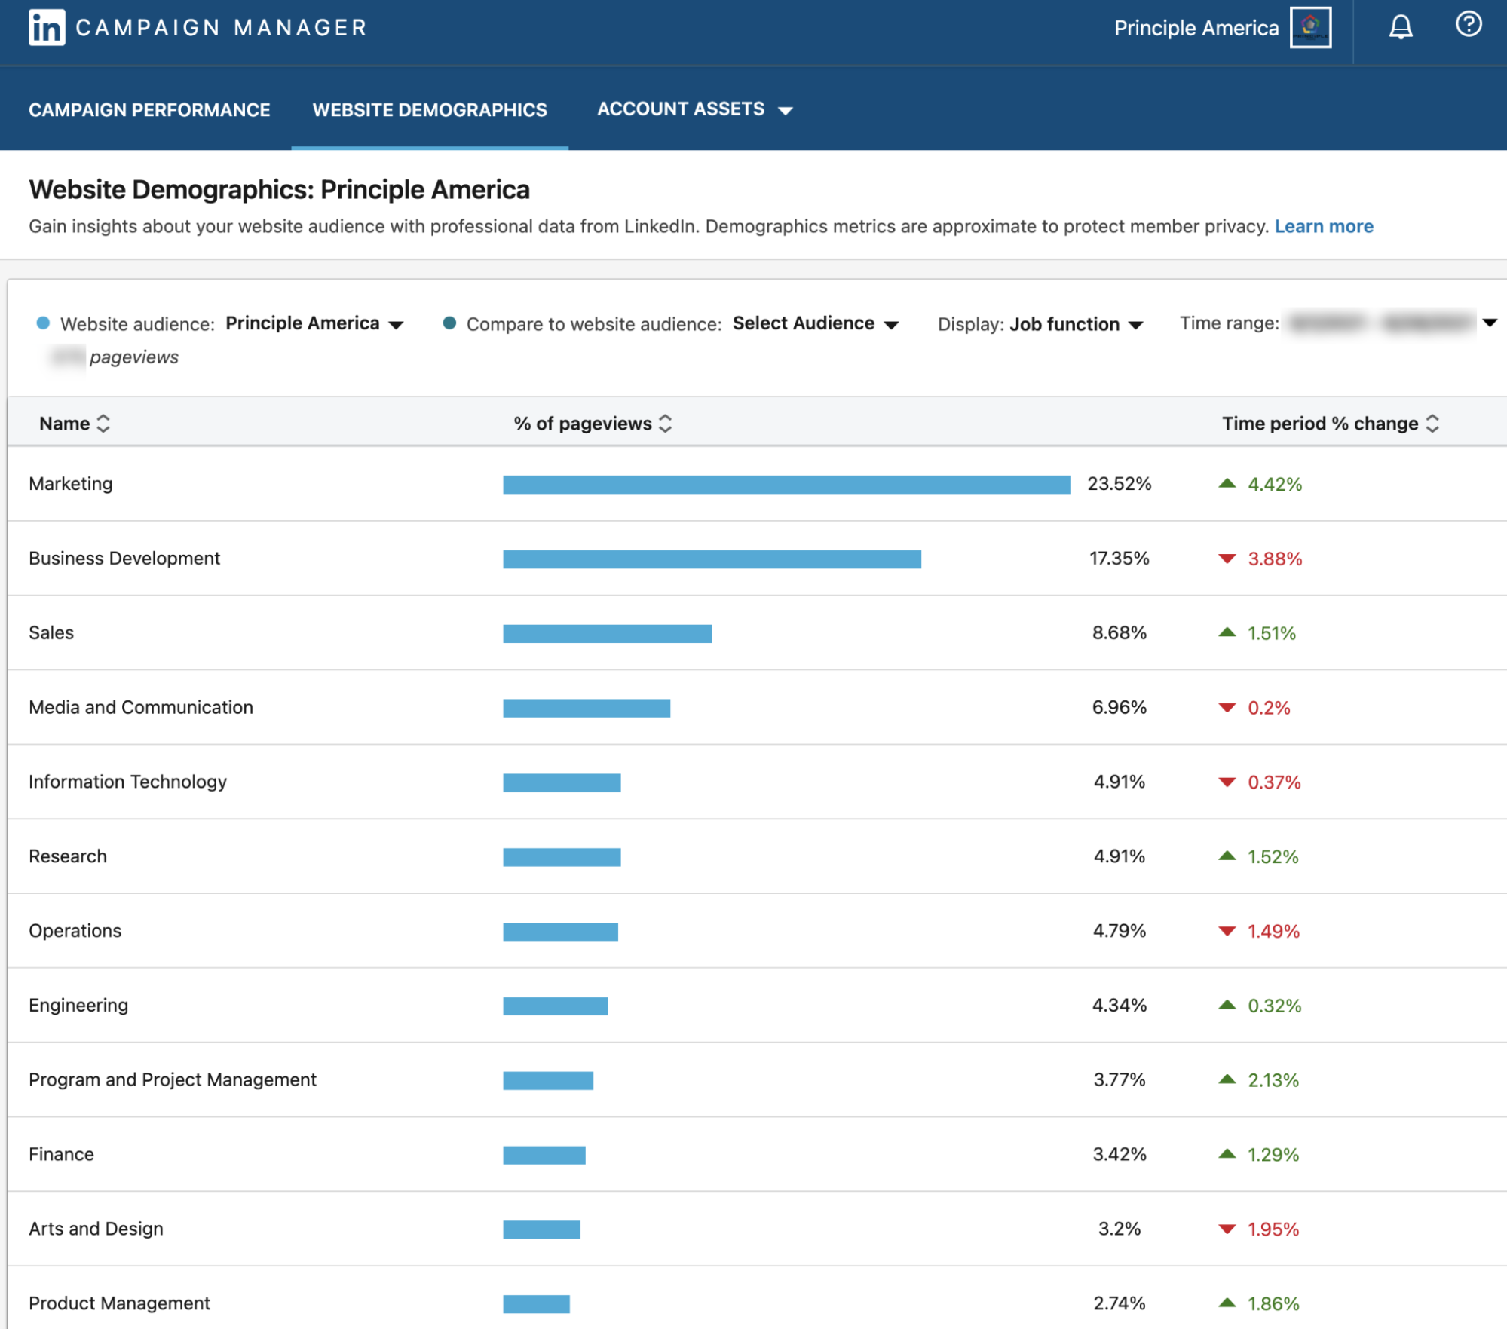Click the Marketing pageviews bar
The height and width of the screenshot is (1329, 1507).
pyautogui.click(x=786, y=485)
